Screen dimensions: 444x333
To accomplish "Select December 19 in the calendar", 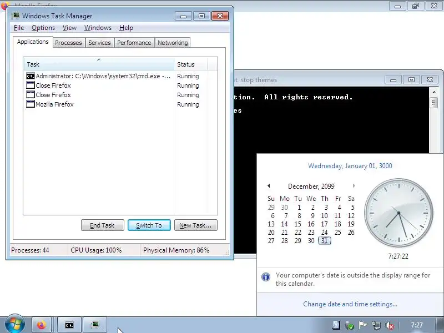I will point(351,224).
